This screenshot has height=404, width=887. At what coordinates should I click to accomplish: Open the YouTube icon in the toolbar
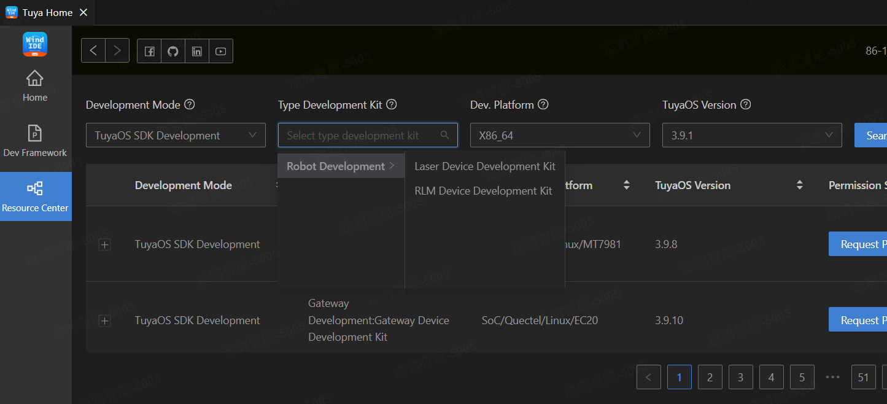[220, 51]
